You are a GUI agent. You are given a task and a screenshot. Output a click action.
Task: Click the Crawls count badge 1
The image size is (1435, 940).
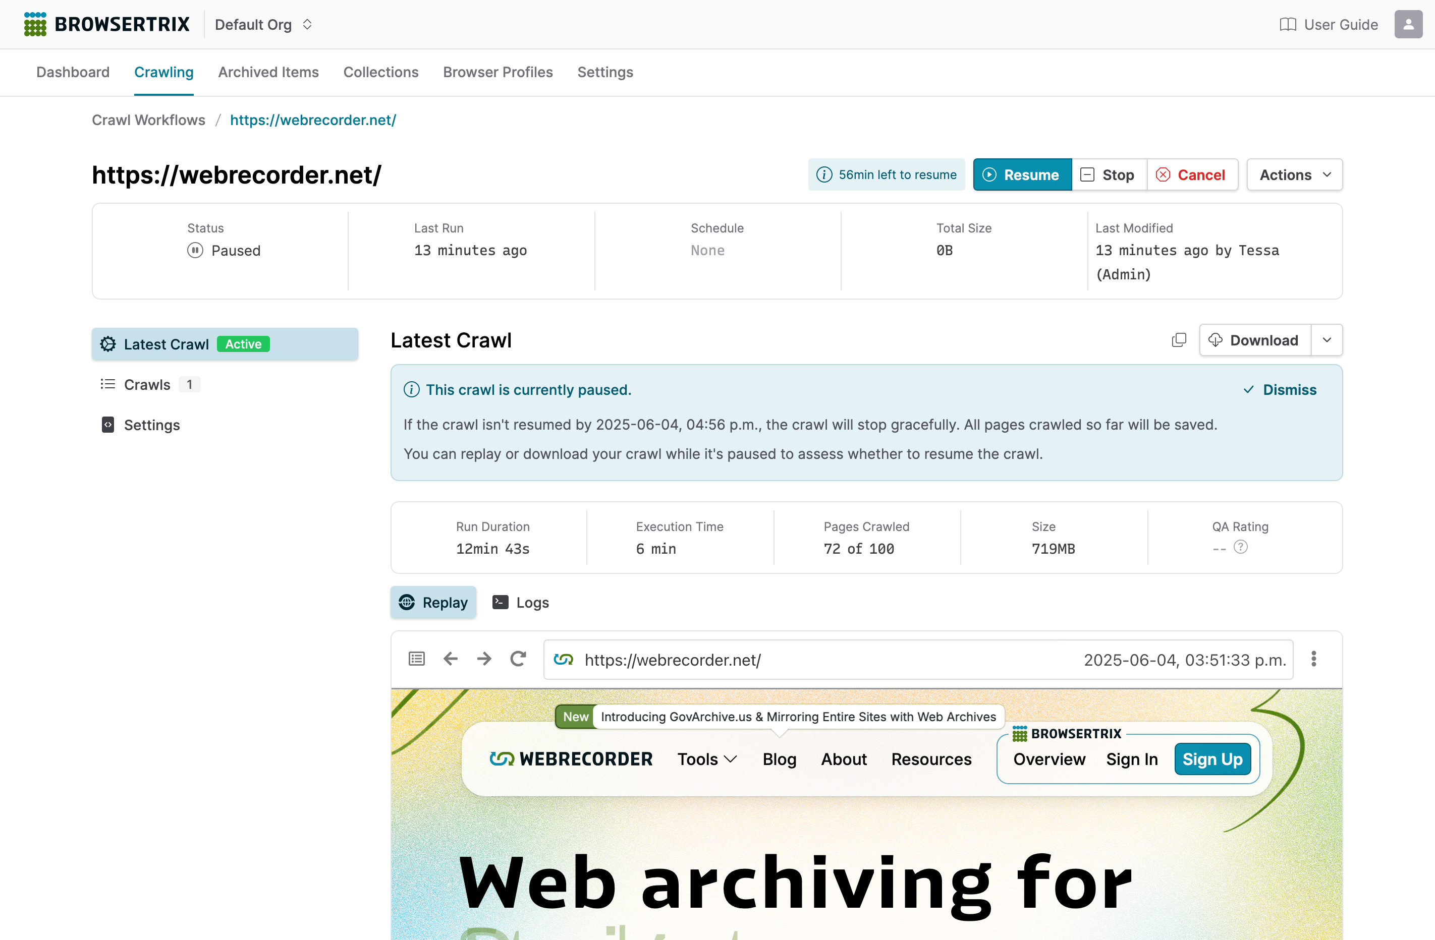(189, 384)
